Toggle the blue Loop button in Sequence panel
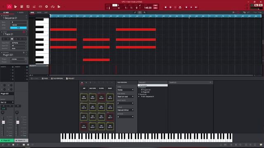 pos(18,28)
